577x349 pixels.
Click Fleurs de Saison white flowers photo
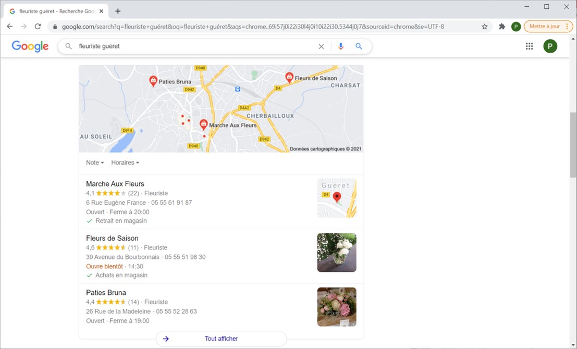coord(337,252)
